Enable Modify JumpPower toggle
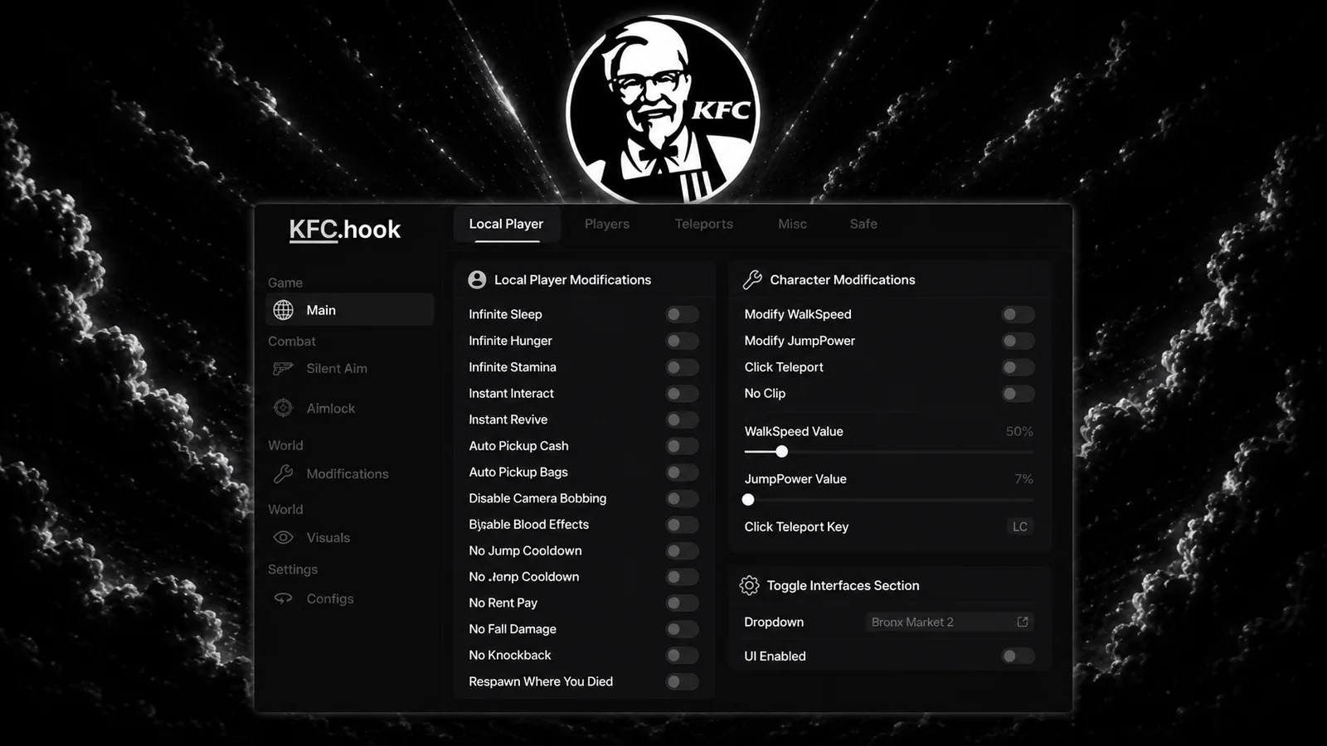This screenshot has width=1327, height=746. (x=1018, y=341)
